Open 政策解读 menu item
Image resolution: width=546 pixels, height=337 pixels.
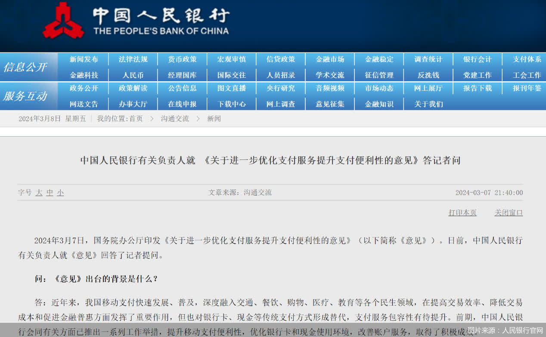133,88
